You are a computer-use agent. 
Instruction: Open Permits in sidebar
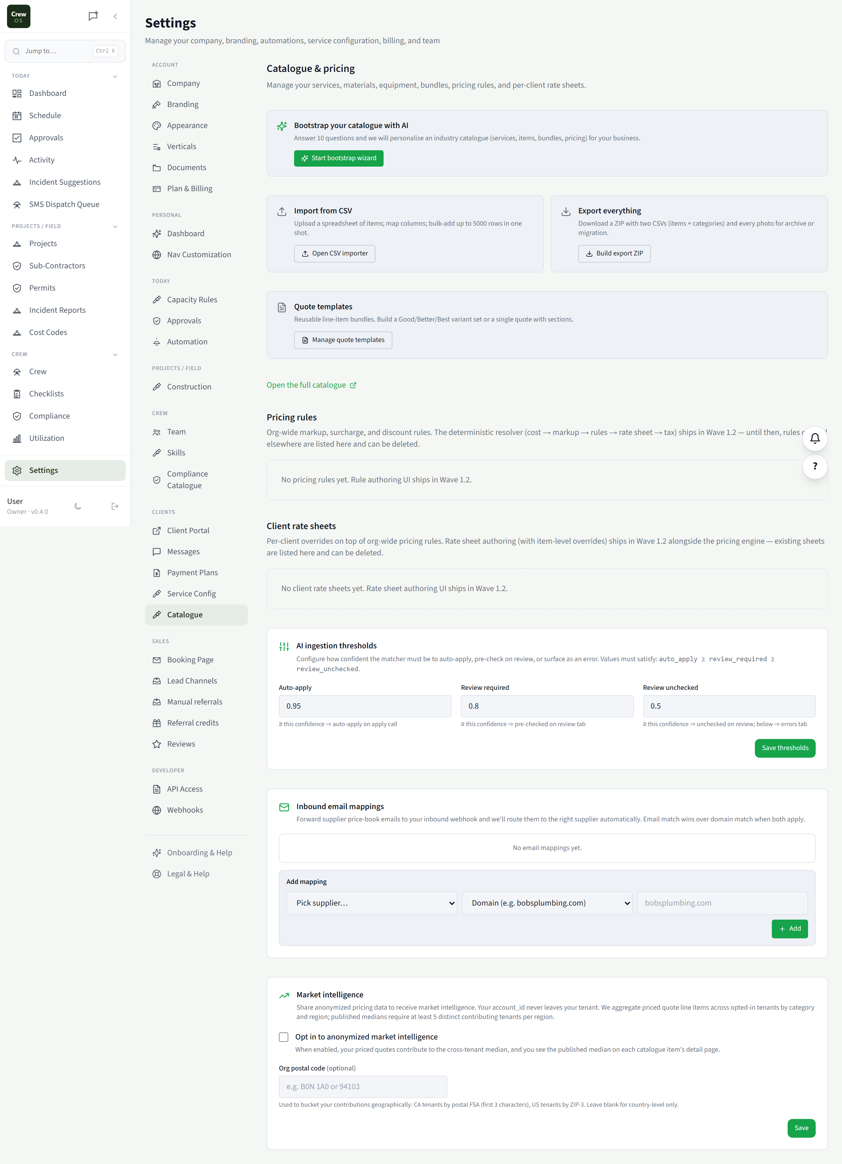[x=65, y=288]
